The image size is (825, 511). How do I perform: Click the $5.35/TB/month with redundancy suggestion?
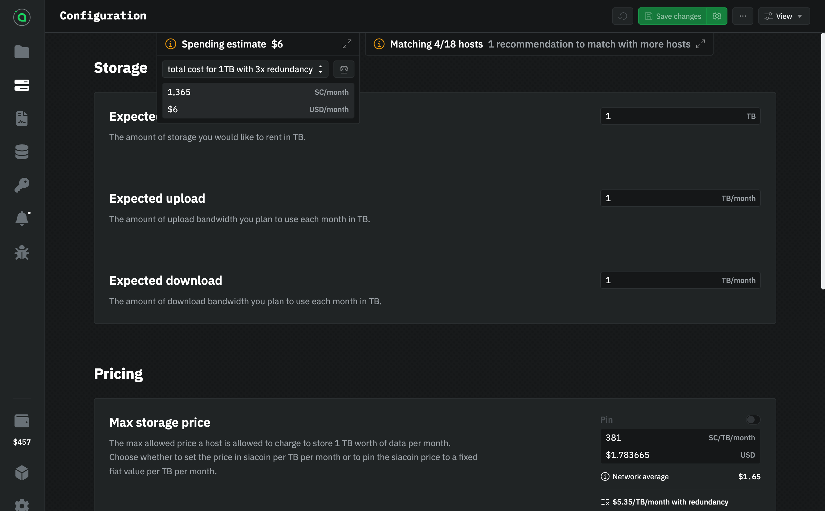point(670,502)
